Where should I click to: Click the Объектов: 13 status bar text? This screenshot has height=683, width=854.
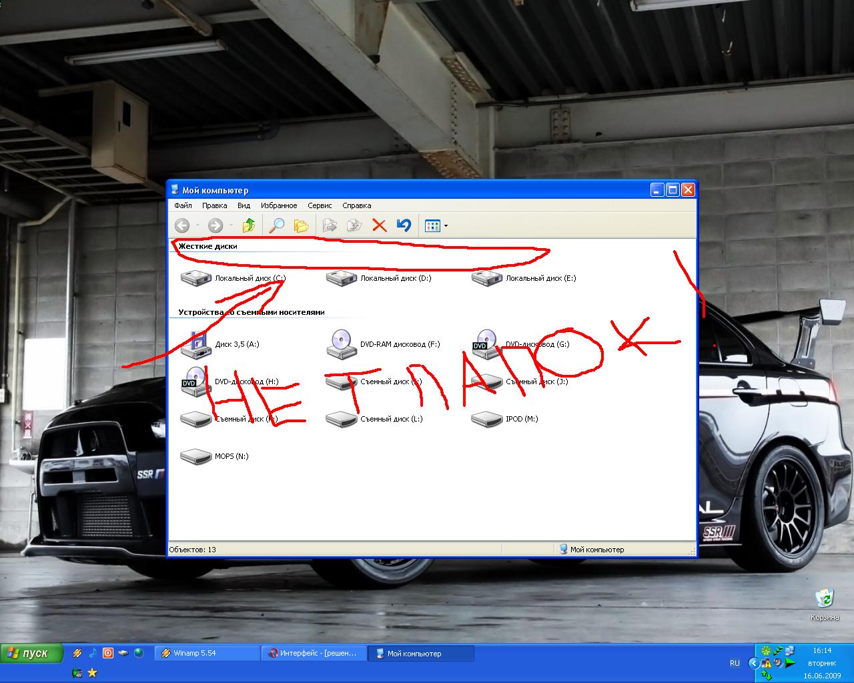pyautogui.click(x=193, y=550)
